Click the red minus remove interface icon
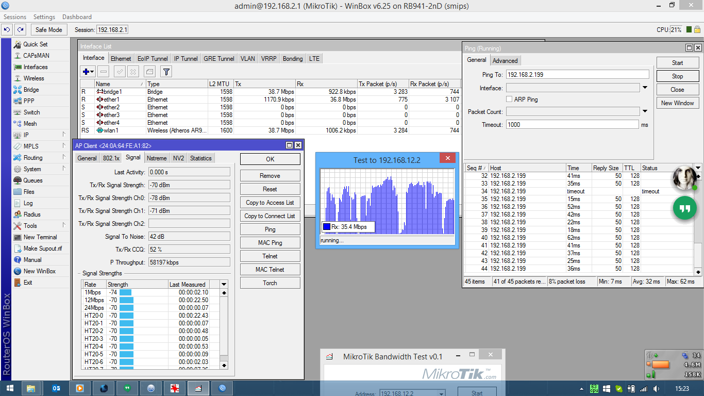 coord(104,72)
